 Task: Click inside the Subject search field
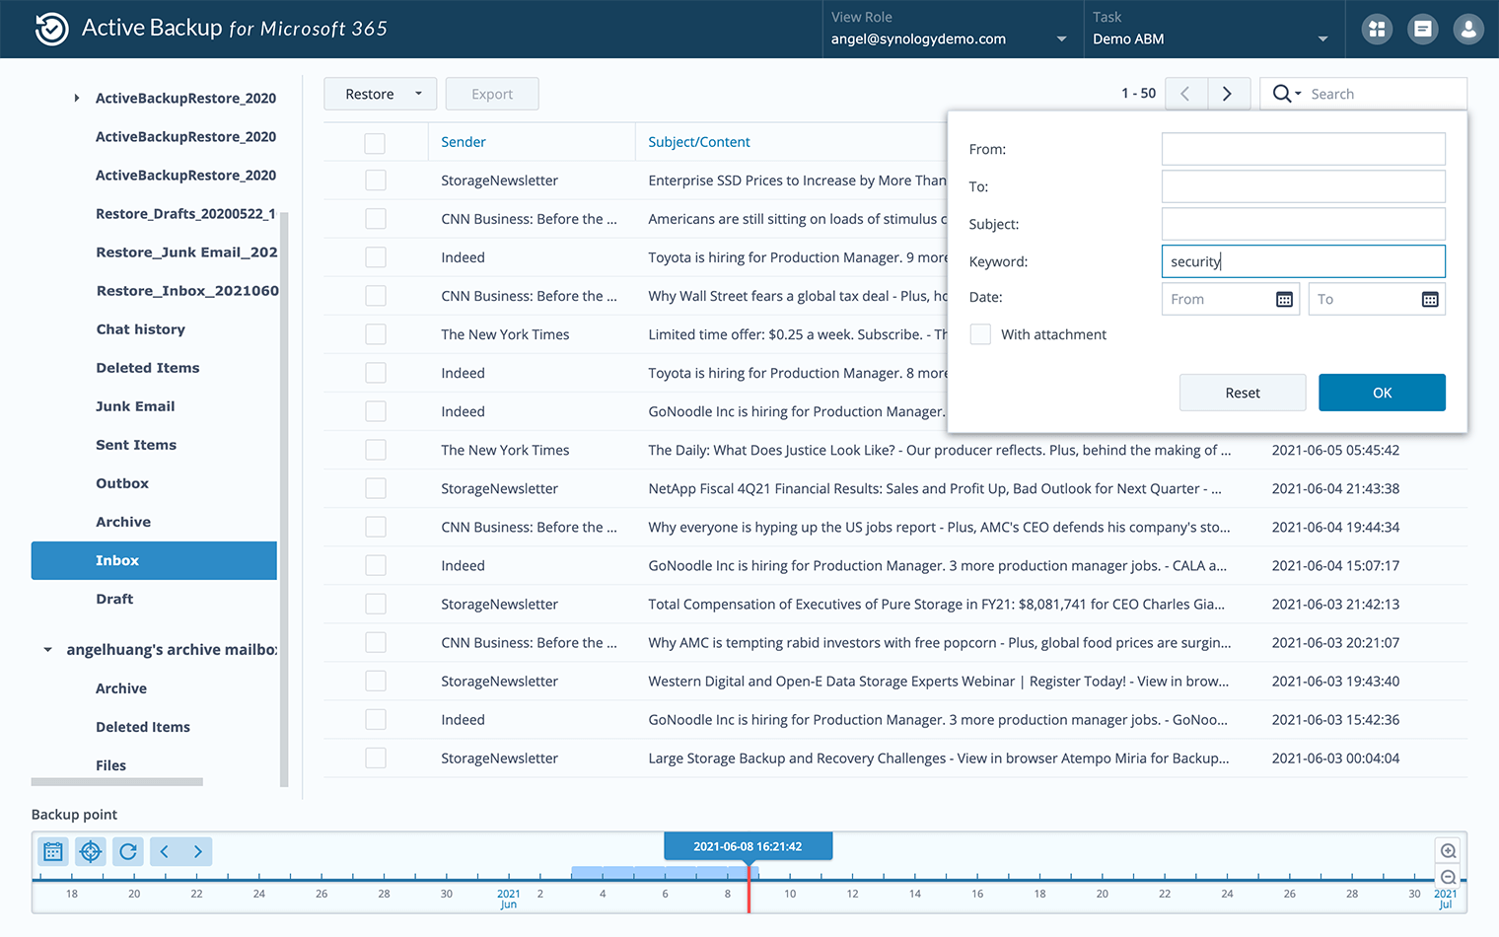tap(1303, 224)
